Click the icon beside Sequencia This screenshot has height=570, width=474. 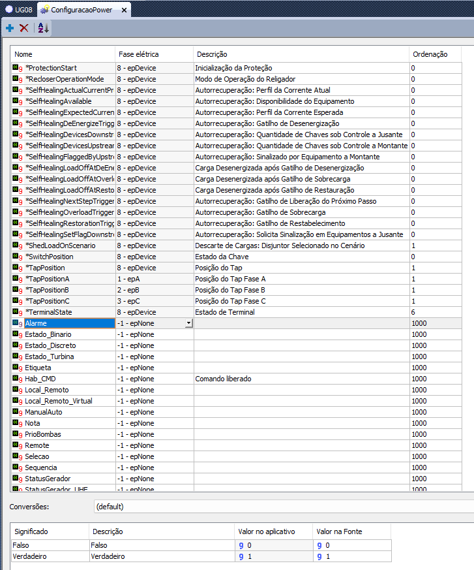(18, 467)
